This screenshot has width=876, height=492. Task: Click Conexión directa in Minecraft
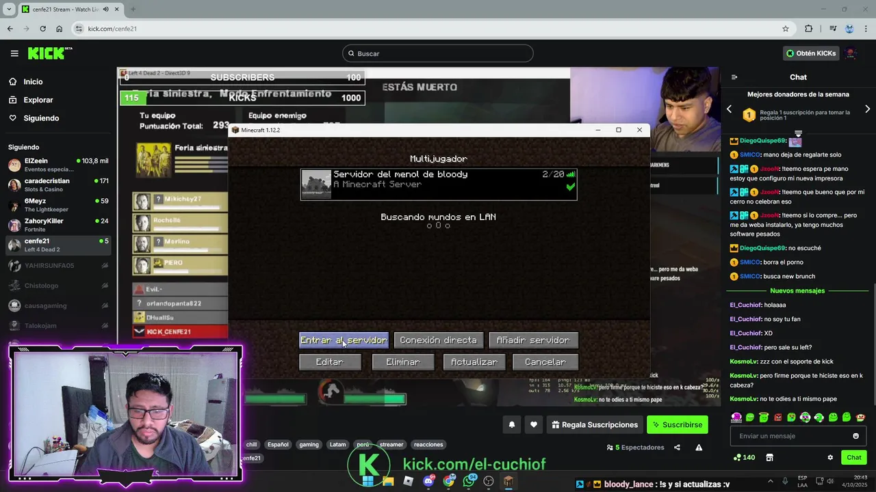click(x=439, y=340)
